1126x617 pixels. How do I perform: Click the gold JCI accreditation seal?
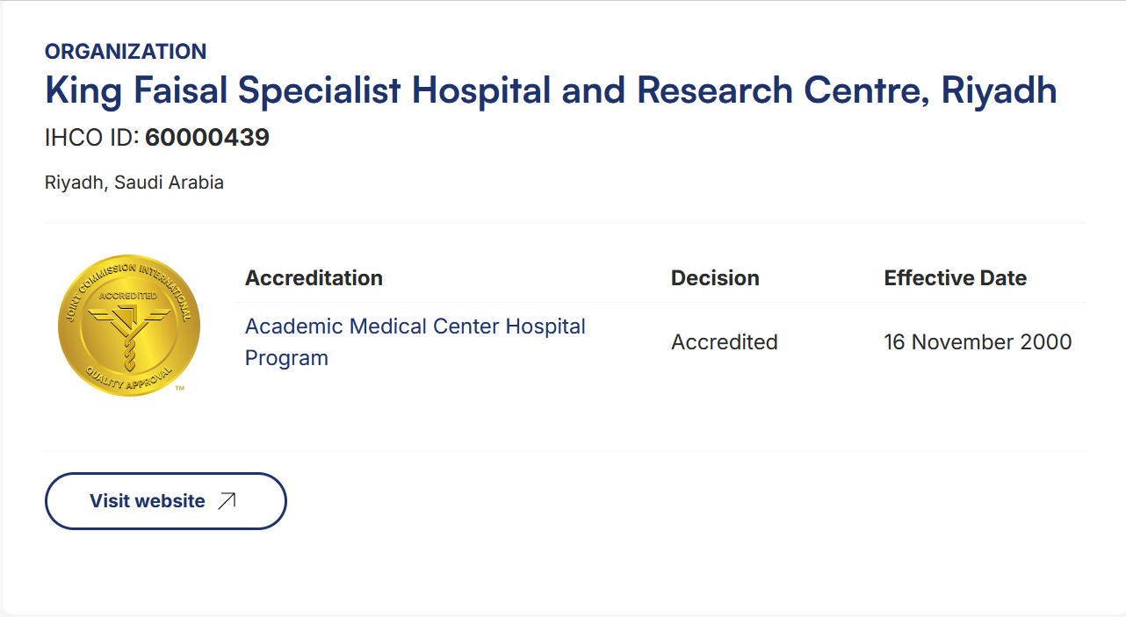pyautogui.click(x=128, y=326)
